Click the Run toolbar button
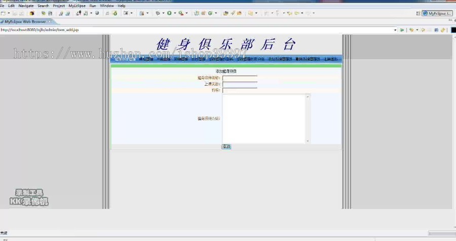Viewport: 456px width, 241px height. point(169,13)
